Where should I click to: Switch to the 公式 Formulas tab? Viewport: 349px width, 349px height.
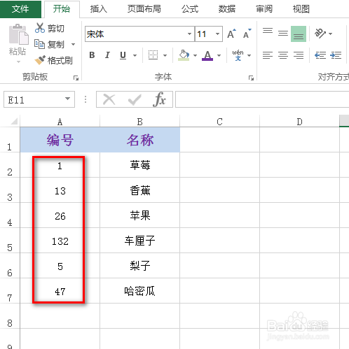[190, 9]
